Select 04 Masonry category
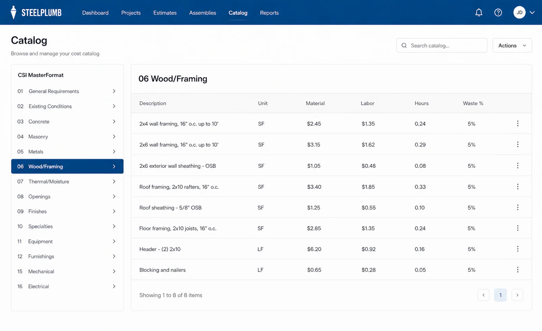542x331 pixels. [x=67, y=136]
